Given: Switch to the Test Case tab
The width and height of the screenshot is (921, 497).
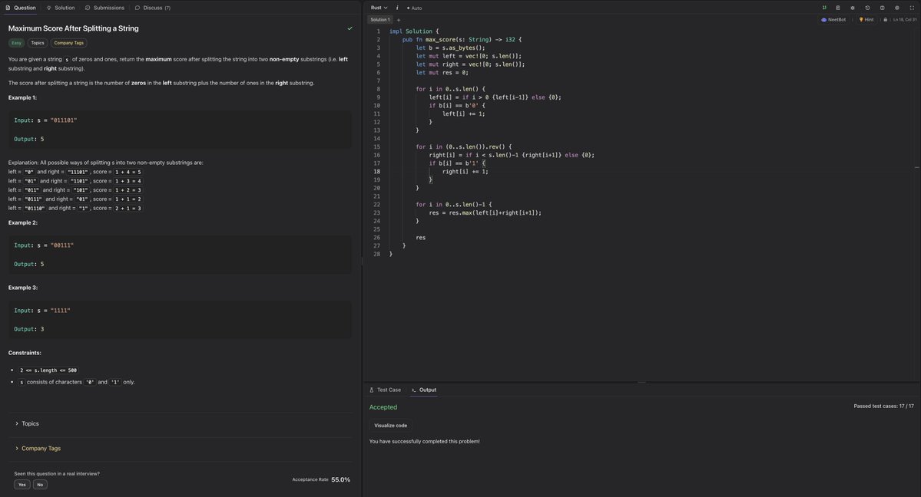Looking at the screenshot, I should coord(386,390).
